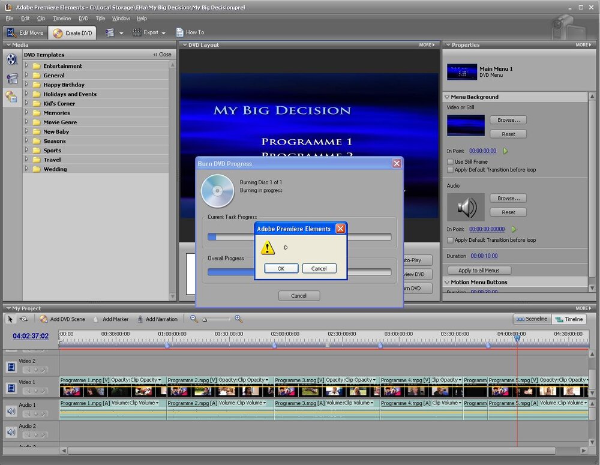Click the Capture camera icon in toolbar
Image resolution: width=600 pixels, height=465 pixels.
tap(110, 32)
